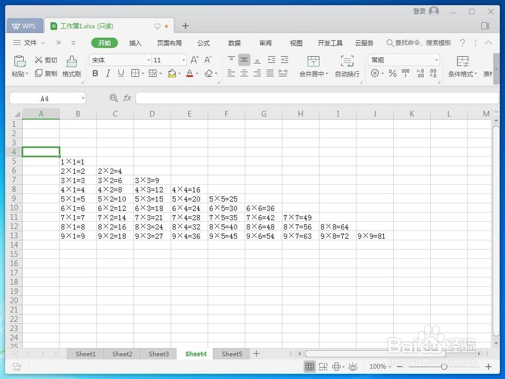Click the eraser clear-format icon

click(x=209, y=73)
